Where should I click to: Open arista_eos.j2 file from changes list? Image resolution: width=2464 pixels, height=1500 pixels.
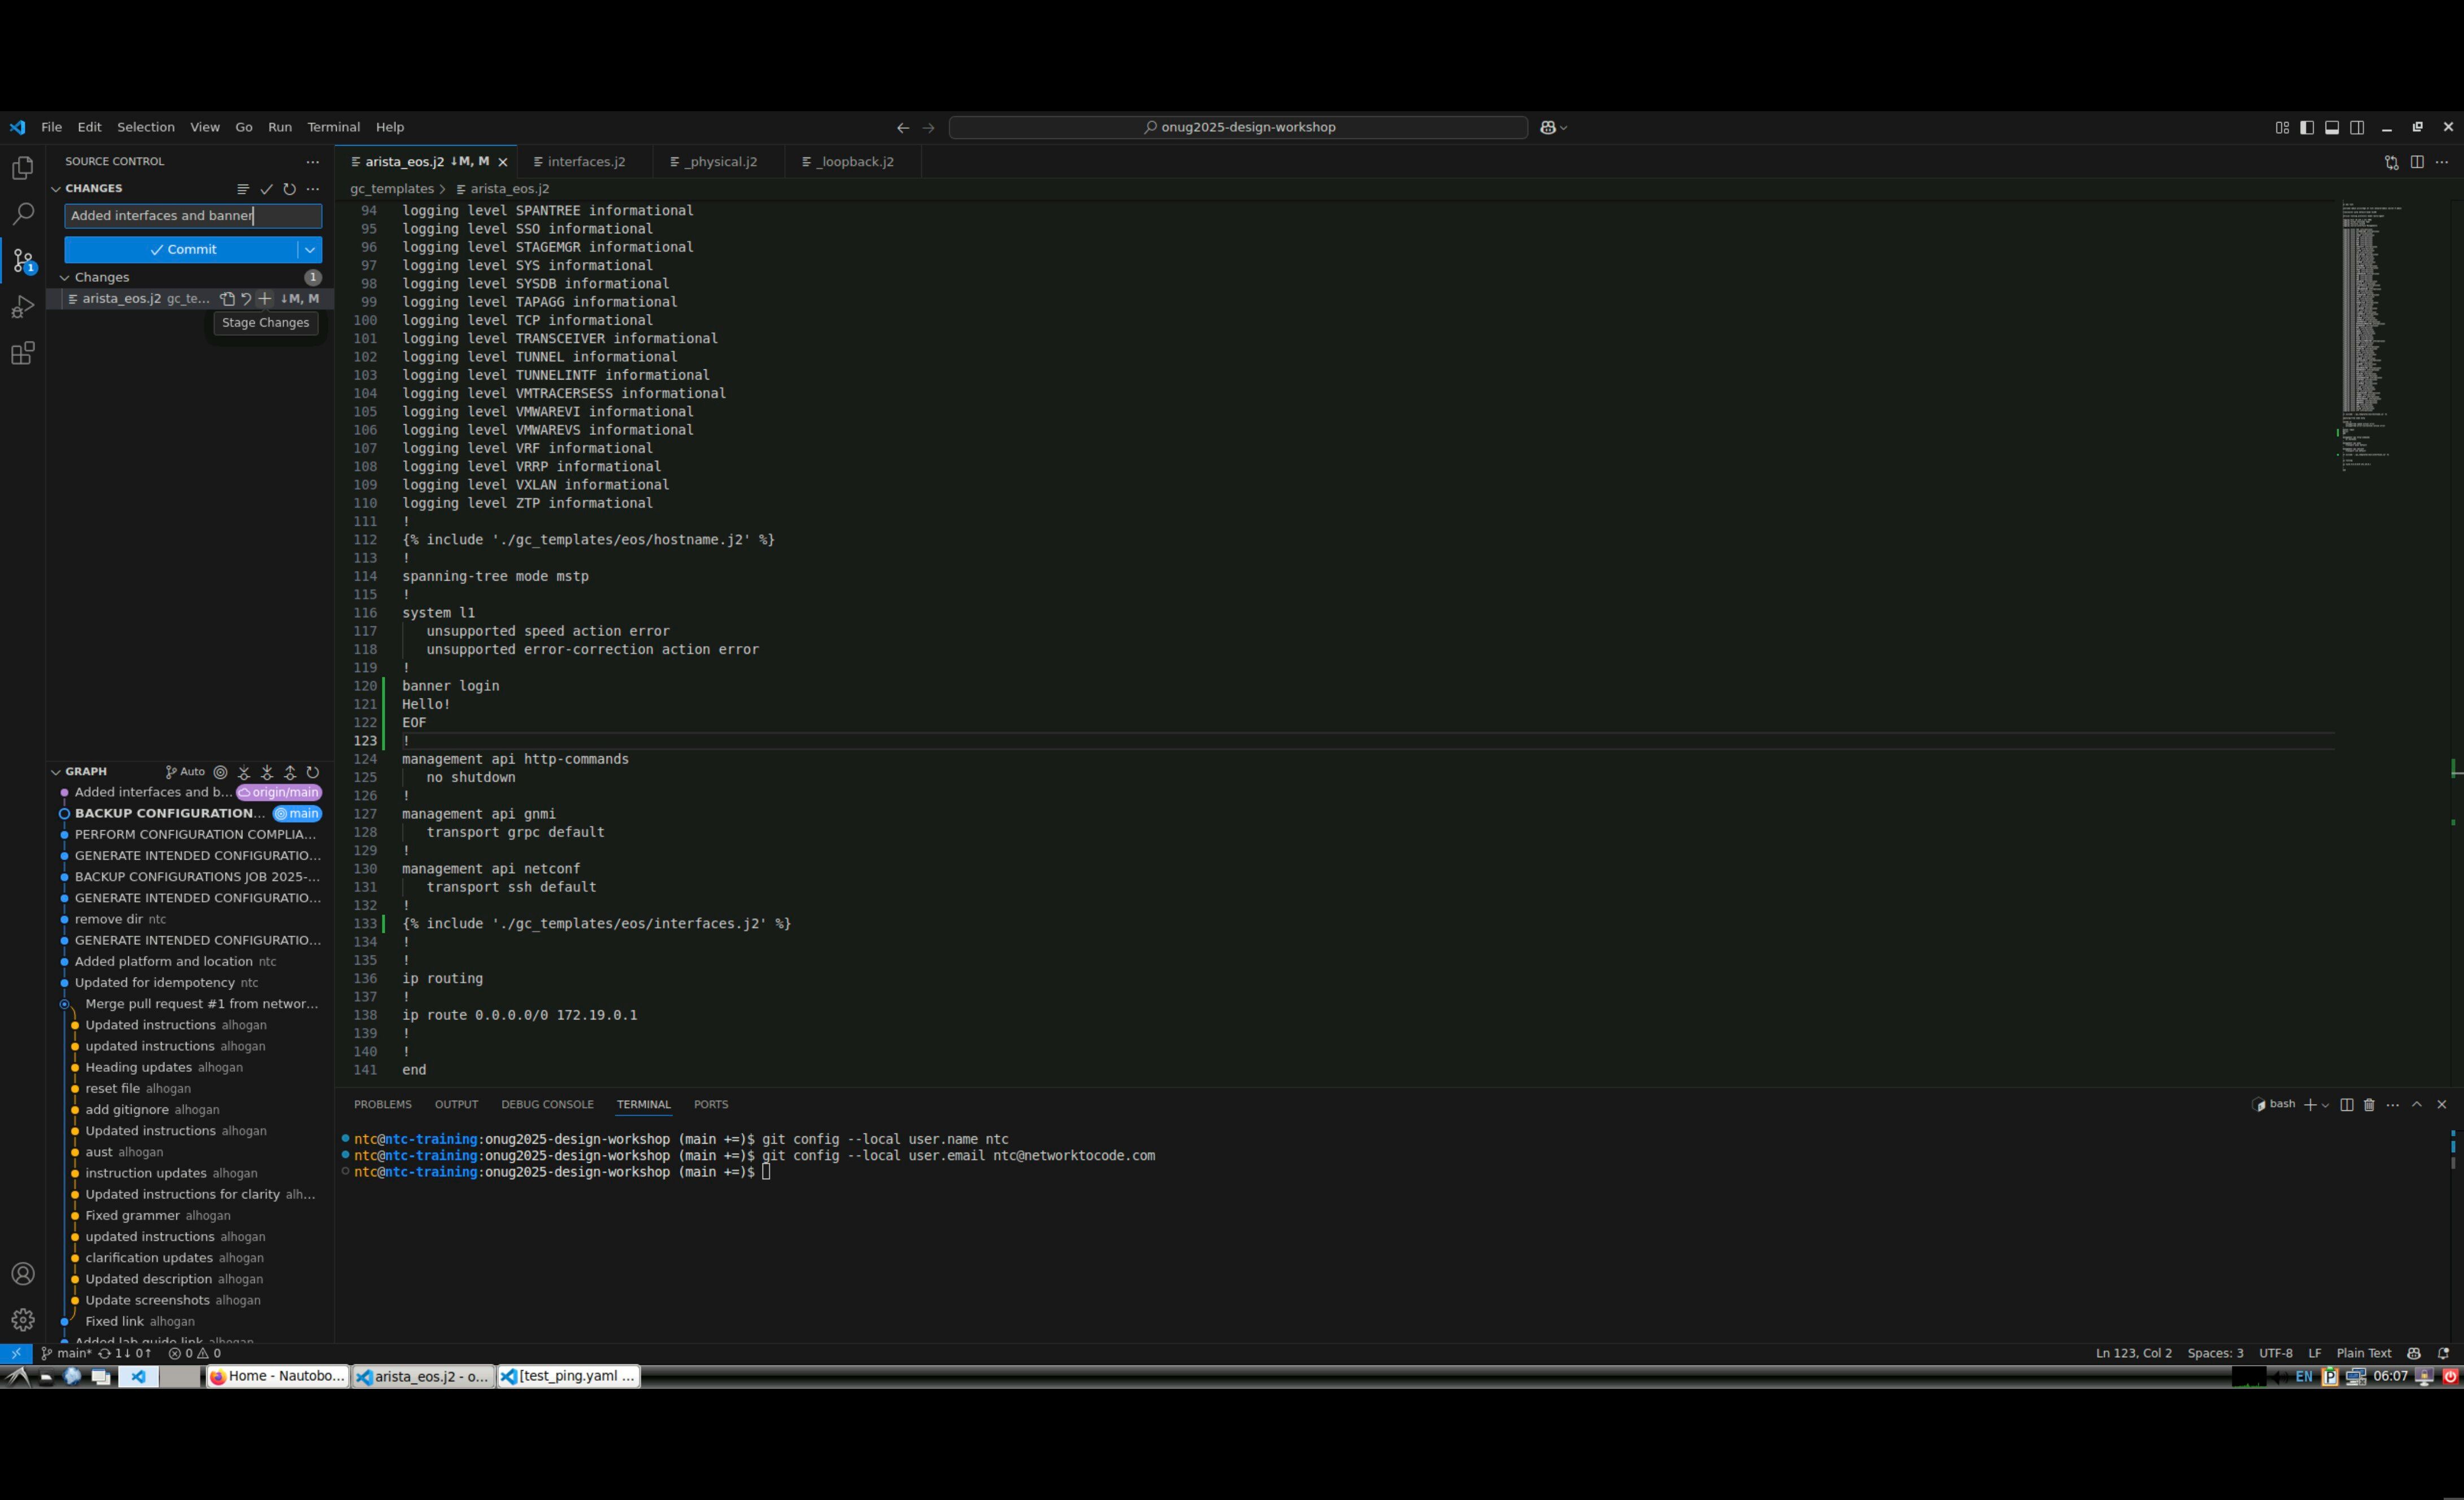[x=121, y=299]
